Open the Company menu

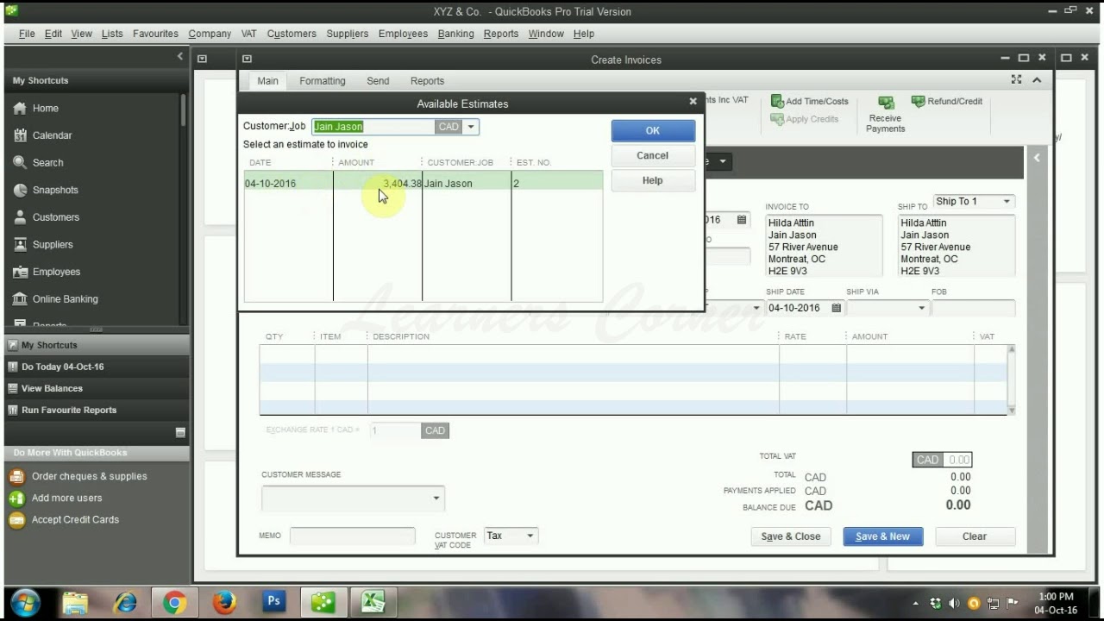click(210, 34)
